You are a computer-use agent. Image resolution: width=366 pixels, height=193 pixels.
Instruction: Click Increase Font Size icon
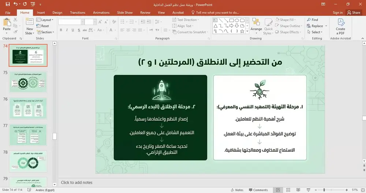100,22
